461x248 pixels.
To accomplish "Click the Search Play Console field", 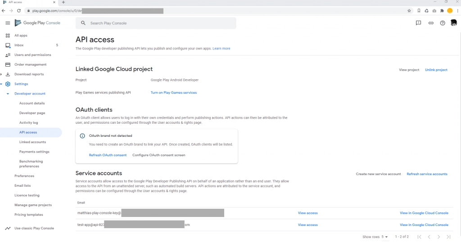I will tap(156, 23).
